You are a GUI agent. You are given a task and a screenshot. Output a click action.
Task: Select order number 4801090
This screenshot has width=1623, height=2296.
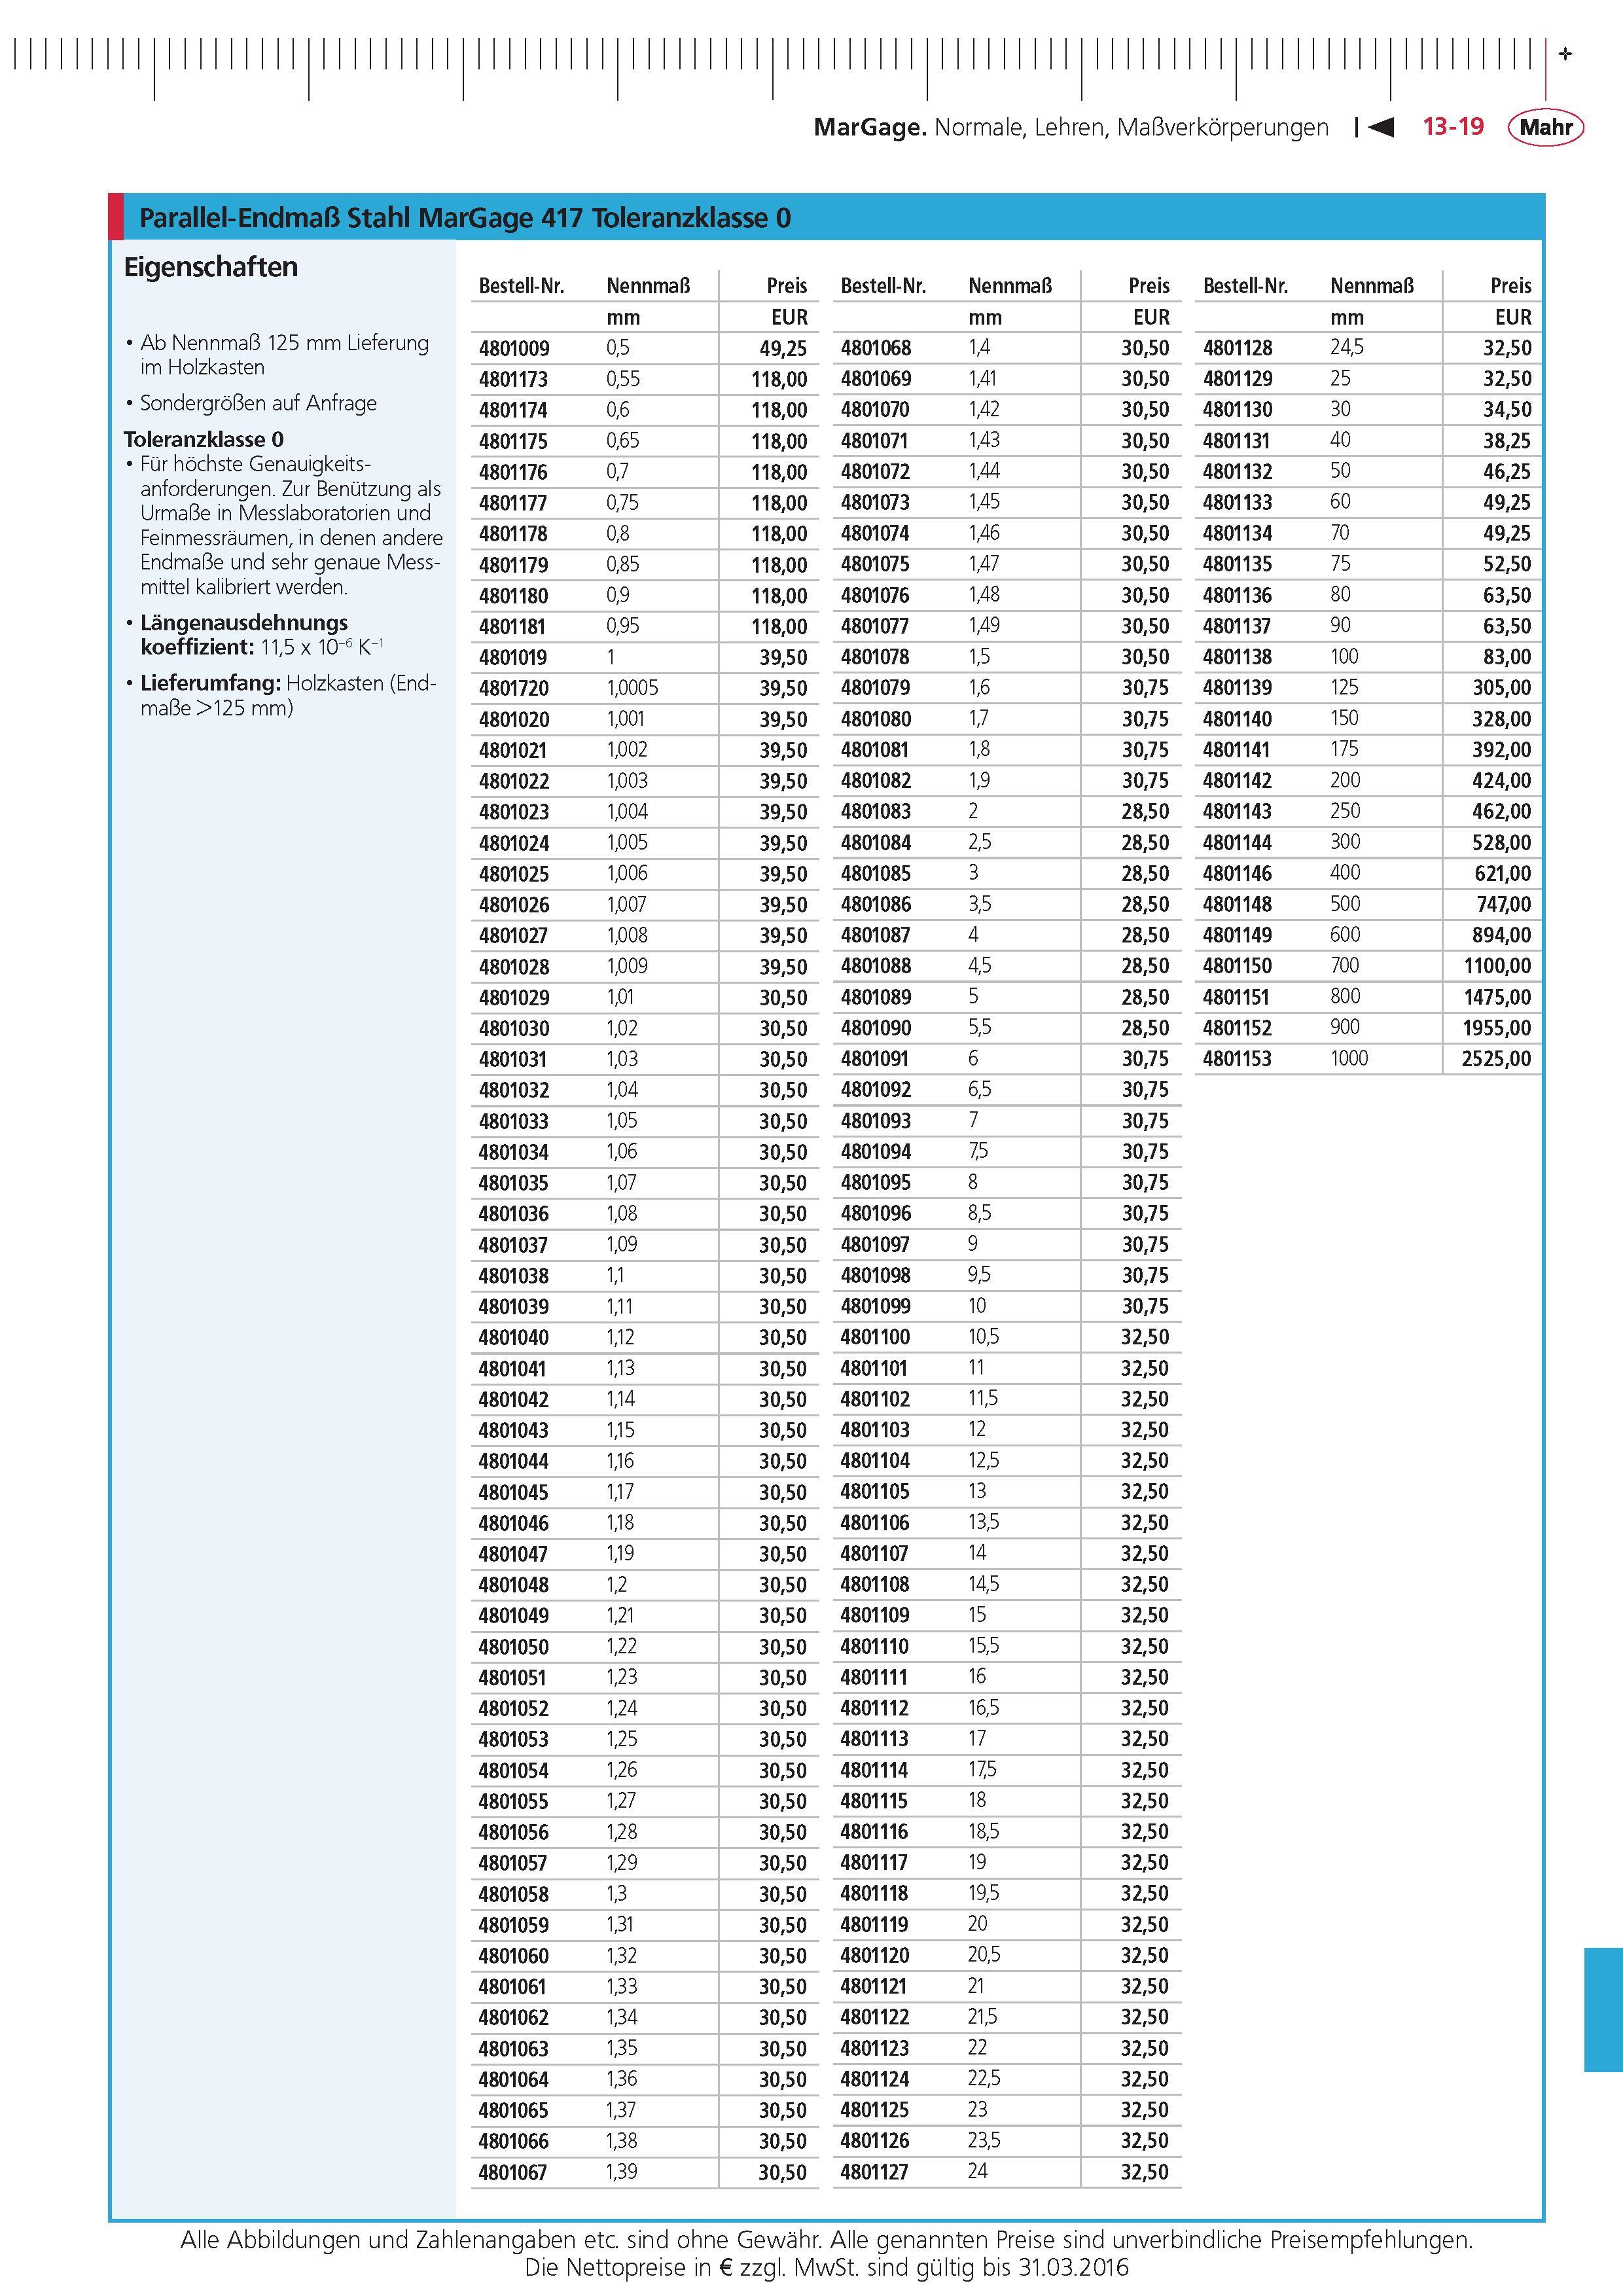[876, 1028]
